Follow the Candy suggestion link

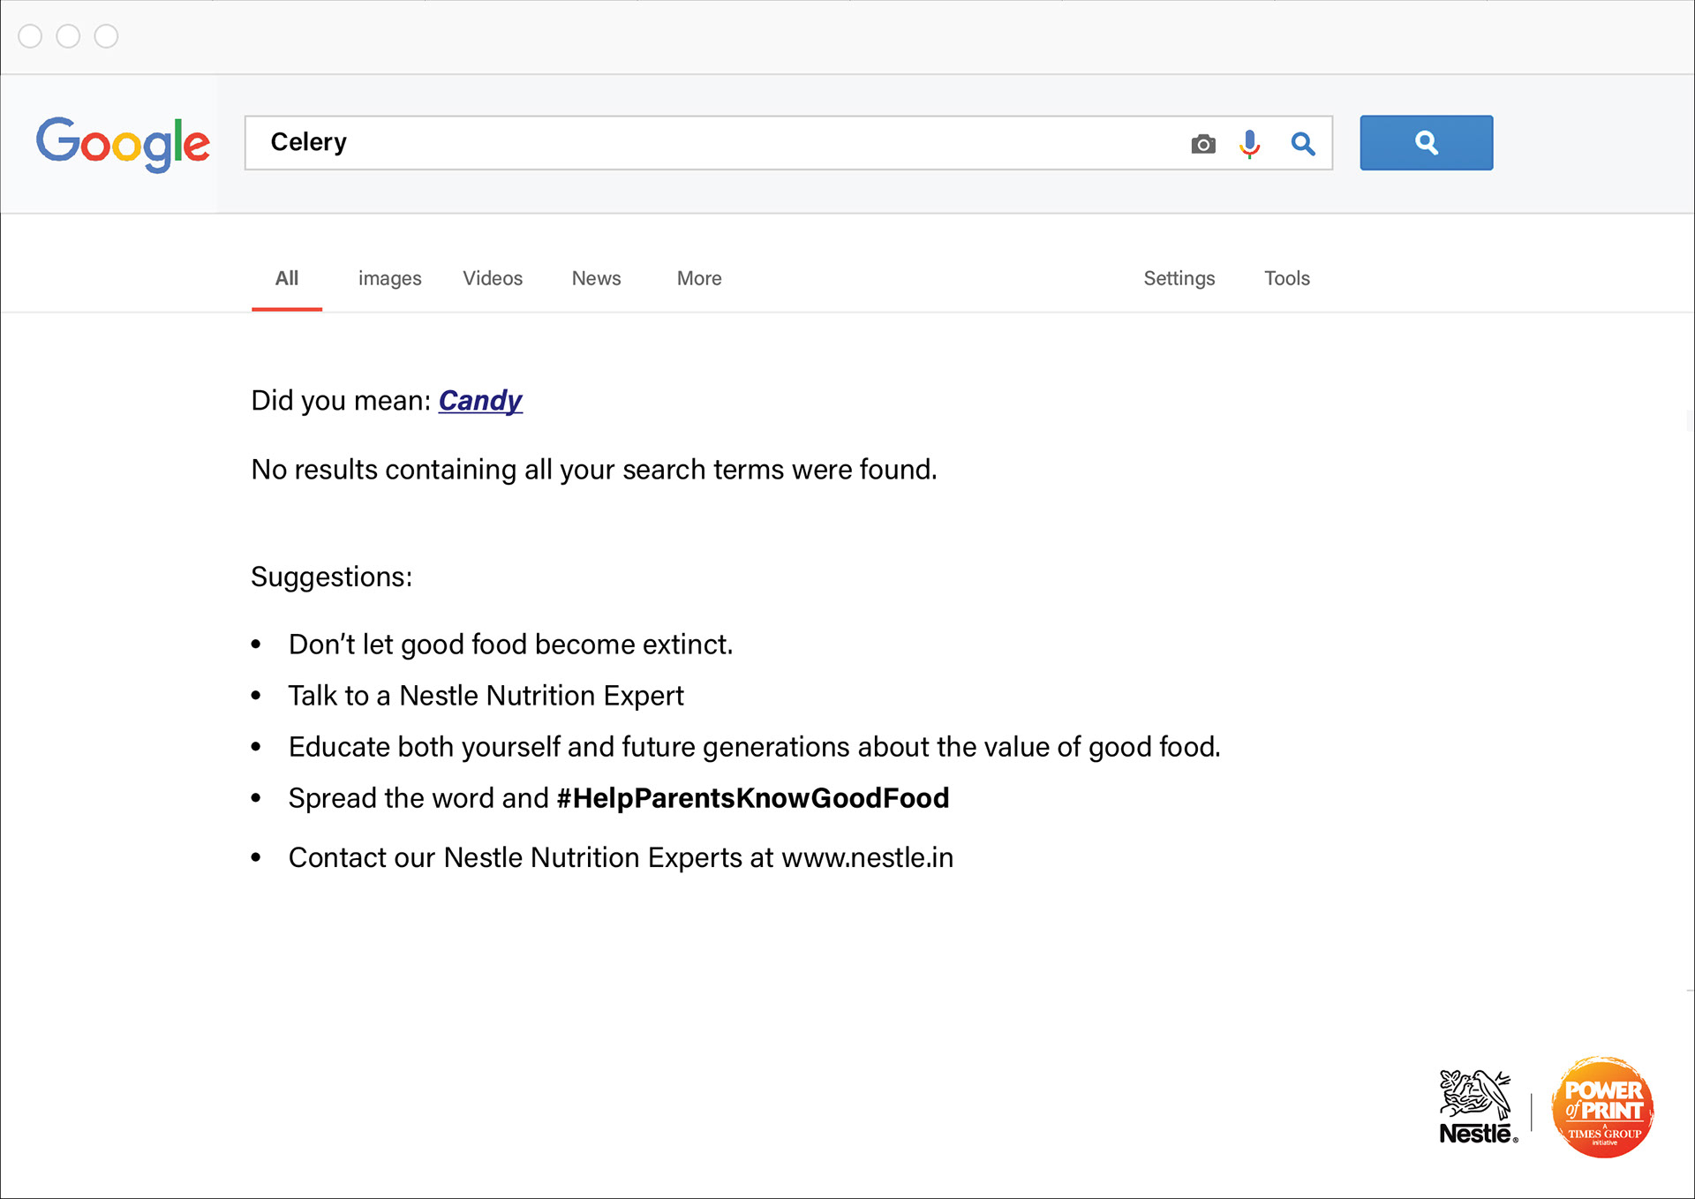point(480,401)
